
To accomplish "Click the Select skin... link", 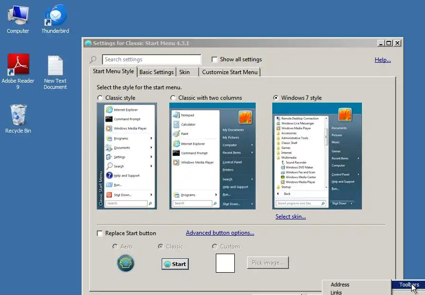I will [x=291, y=217].
